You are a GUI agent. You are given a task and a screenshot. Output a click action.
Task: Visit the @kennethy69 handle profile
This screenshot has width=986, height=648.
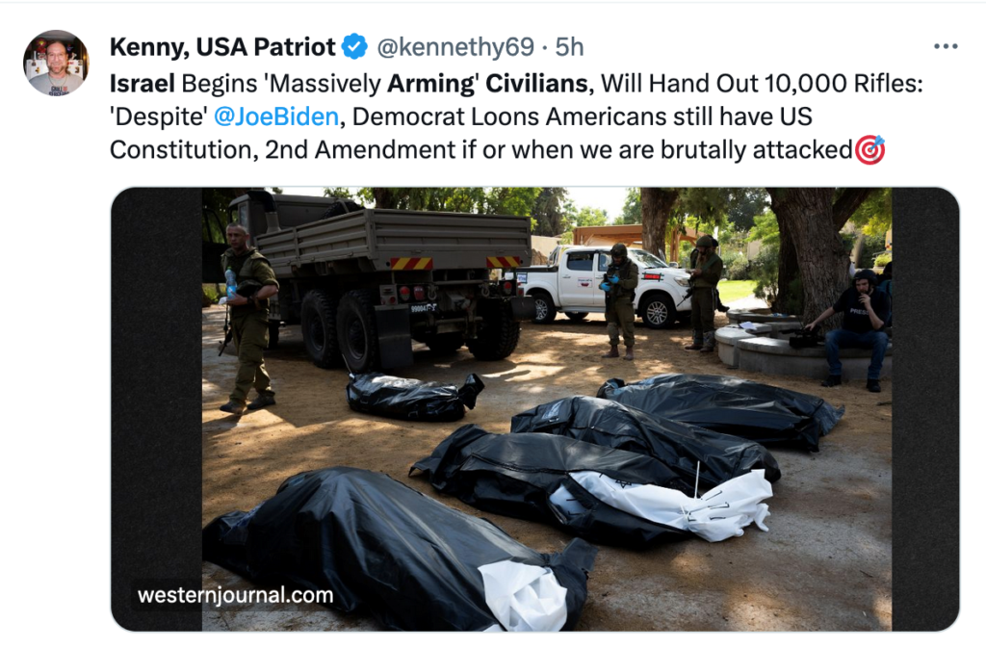coord(455,47)
